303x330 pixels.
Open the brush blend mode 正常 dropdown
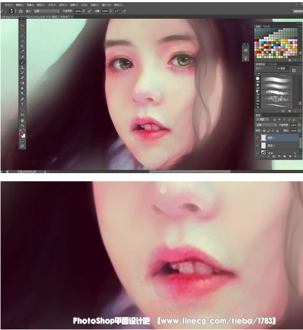(46, 11)
